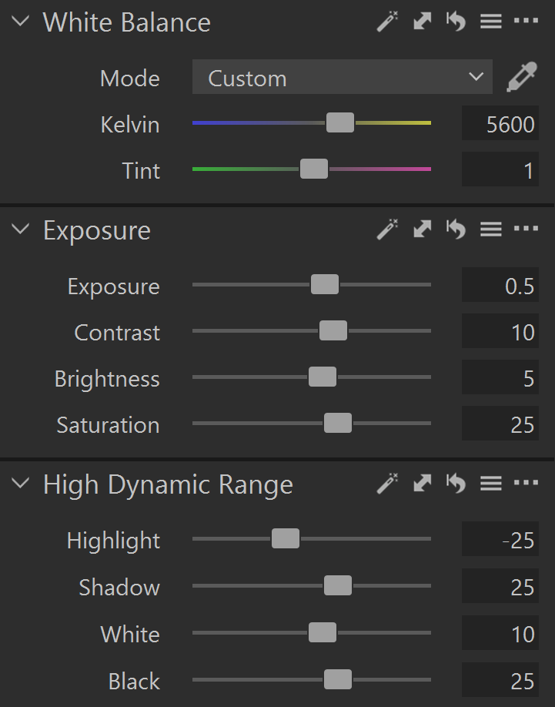Open the High Dynamic Range presets list
The image size is (555, 707).
[x=491, y=484]
